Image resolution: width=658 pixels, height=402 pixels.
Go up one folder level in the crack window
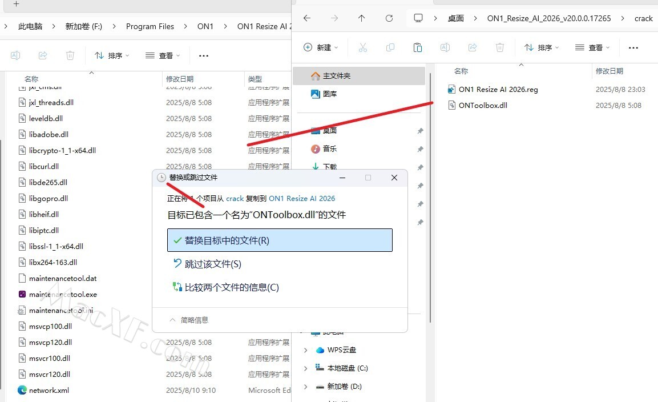click(362, 18)
